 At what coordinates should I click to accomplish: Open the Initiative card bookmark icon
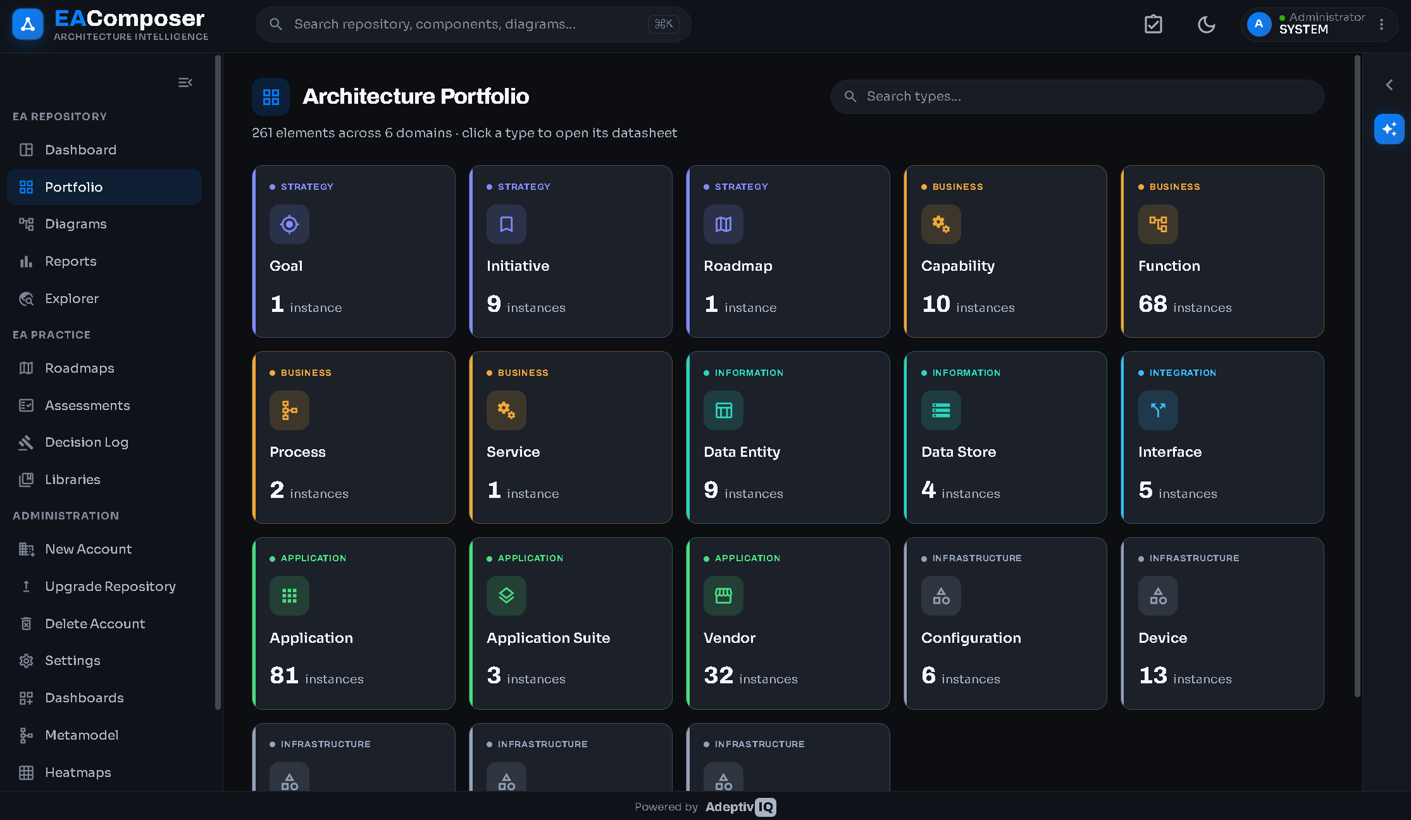pyautogui.click(x=506, y=224)
